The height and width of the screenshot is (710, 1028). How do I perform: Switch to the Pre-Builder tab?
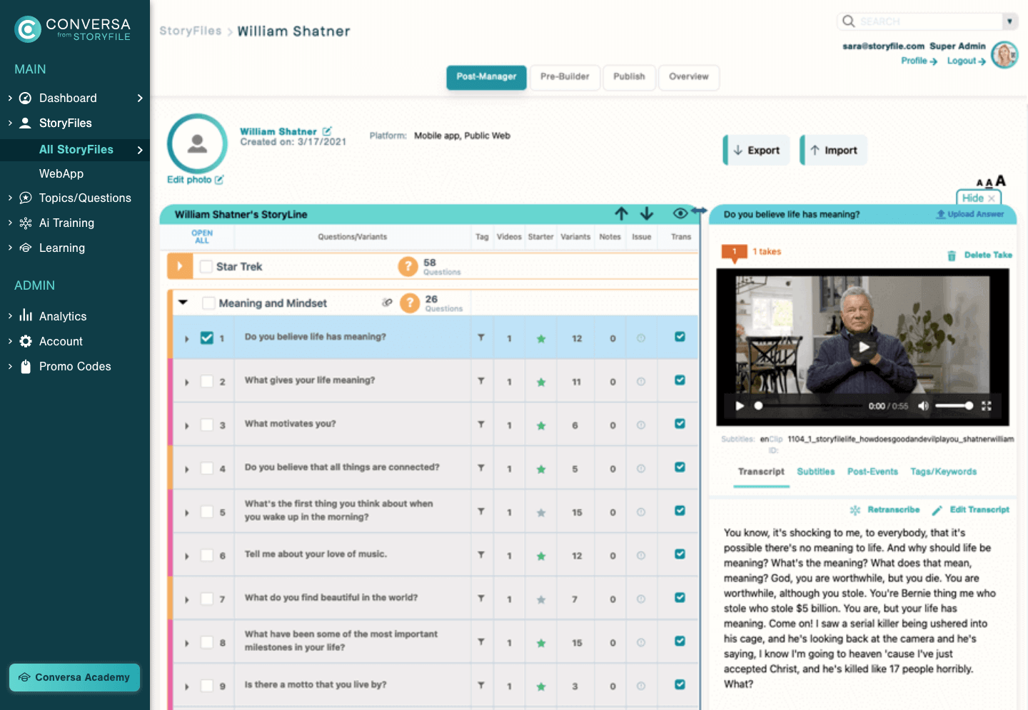pyautogui.click(x=565, y=77)
